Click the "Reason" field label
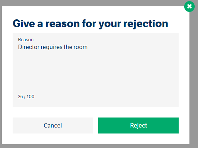This screenshot has height=148, width=198. [26, 40]
